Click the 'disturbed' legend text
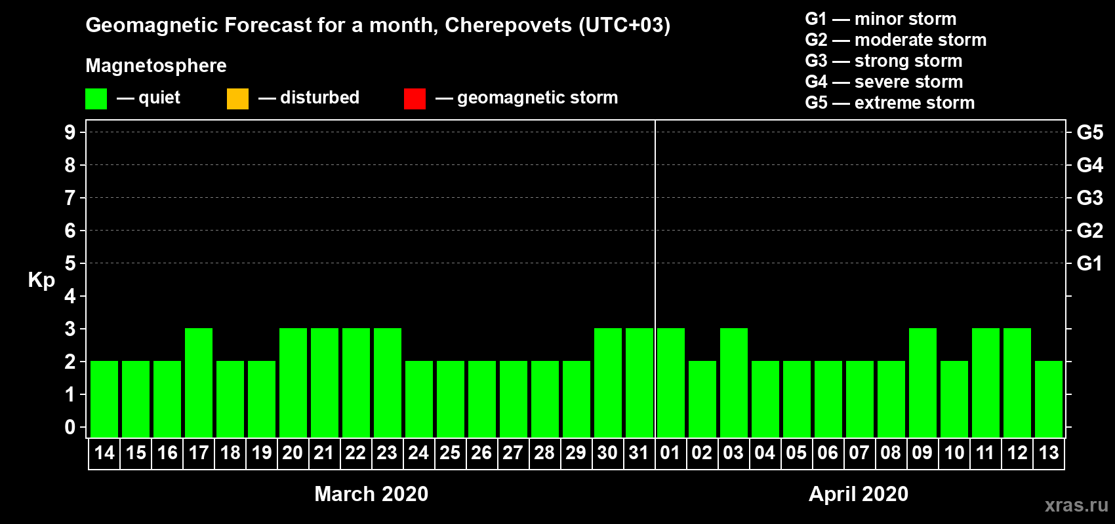Image resolution: width=1115 pixels, height=524 pixels. [319, 98]
